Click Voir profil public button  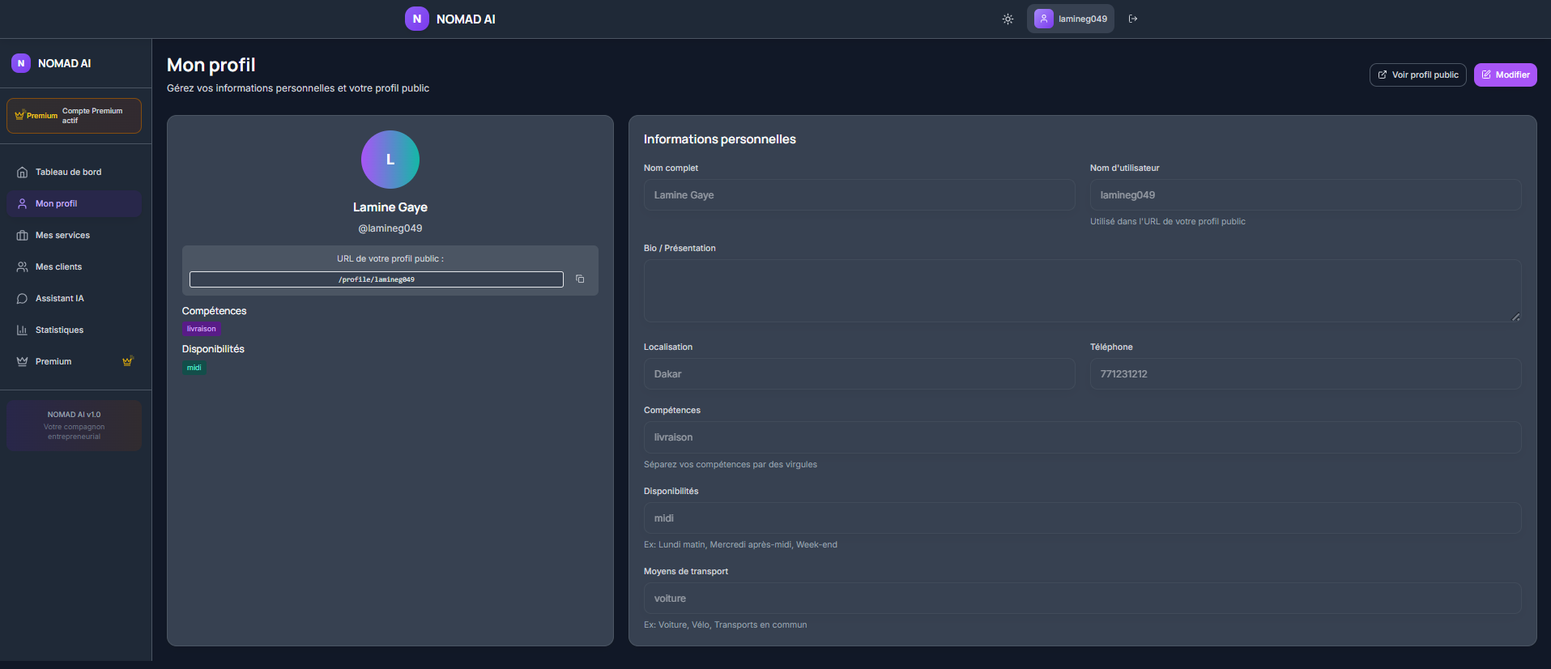(x=1417, y=75)
